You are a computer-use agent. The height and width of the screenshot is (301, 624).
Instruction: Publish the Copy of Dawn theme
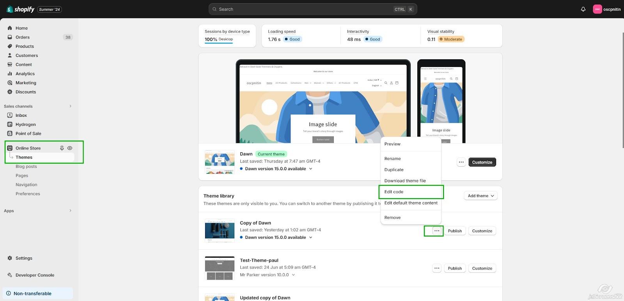pos(455,231)
